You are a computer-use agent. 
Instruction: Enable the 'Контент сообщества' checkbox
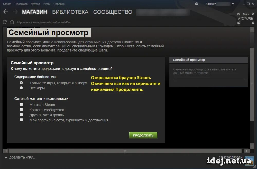tap(21, 110)
